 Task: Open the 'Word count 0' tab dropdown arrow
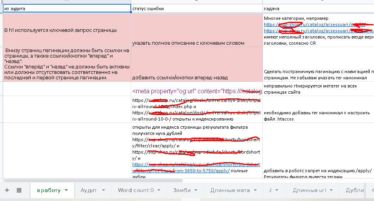[x=160, y=191]
